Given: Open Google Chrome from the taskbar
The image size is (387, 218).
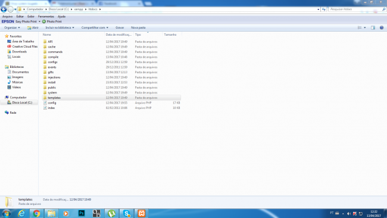Looking at the screenshot, I should coord(36,213).
